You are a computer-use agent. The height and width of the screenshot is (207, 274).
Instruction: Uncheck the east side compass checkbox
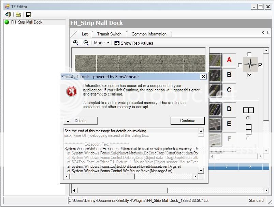click(x=260, y=65)
